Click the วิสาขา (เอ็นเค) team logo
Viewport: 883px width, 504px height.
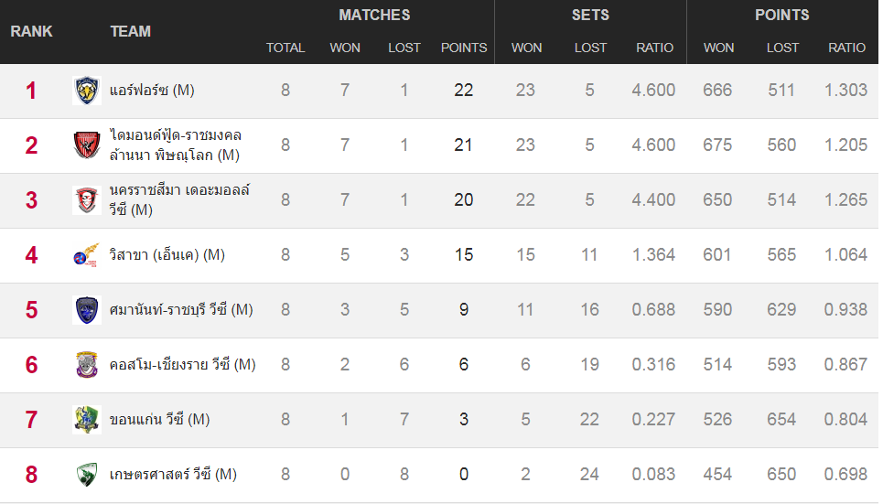pos(87,255)
